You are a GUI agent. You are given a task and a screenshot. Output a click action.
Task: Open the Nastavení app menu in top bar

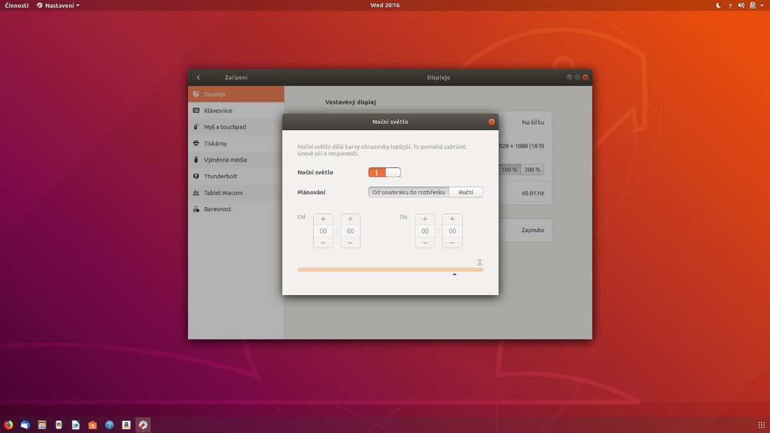58,5
